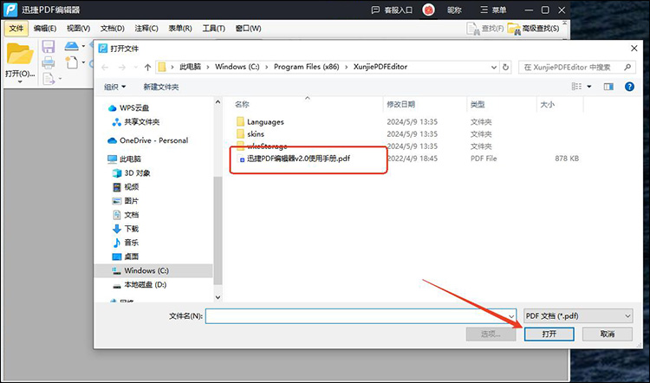Click the 类型 column header
Image resolution: width=650 pixels, height=383 pixels.
coord(478,105)
